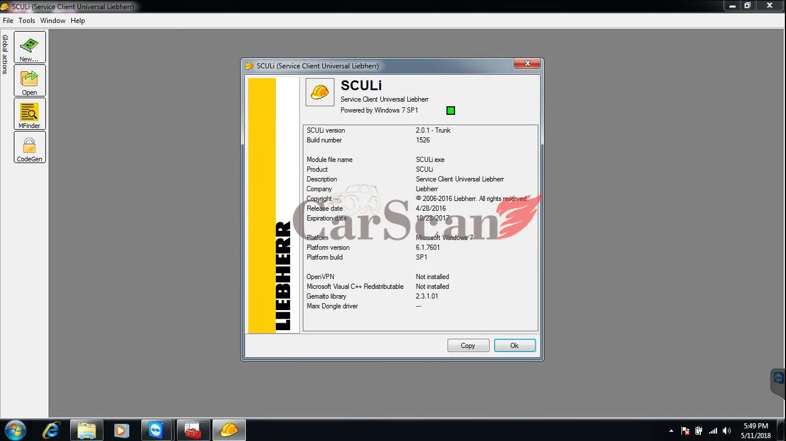Screen dimensions: 786x441
Task: Open a file using the Open icon
Action: (x=30, y=80)
